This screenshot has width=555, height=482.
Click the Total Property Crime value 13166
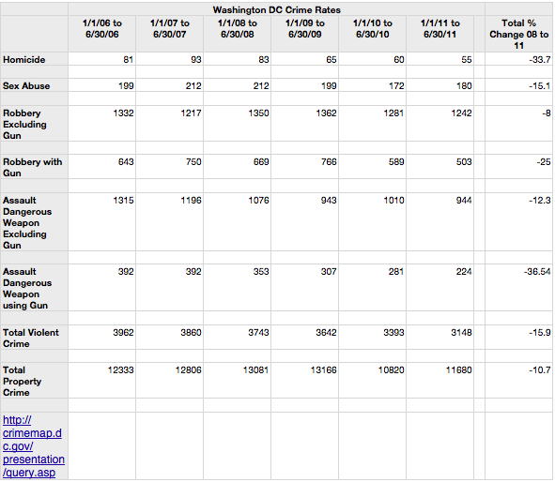coord(323,370)
